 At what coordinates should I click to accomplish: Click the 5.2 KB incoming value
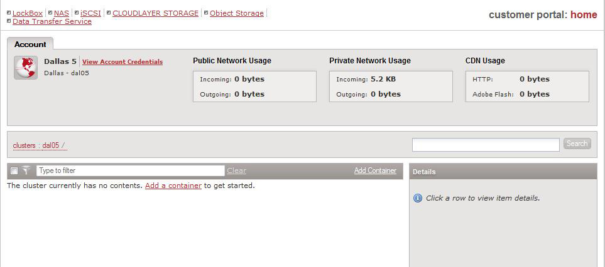pyautogui.click(x=383, y=79)
